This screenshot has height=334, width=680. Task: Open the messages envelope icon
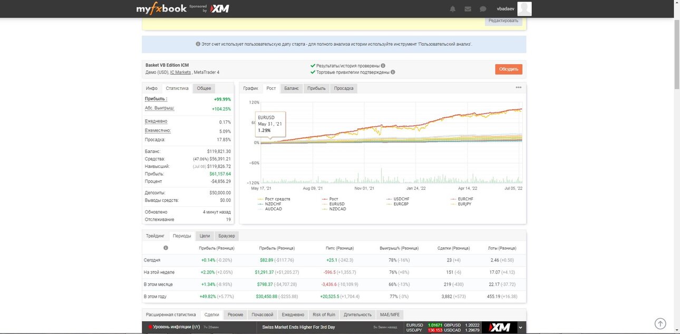tap(468, 9)
